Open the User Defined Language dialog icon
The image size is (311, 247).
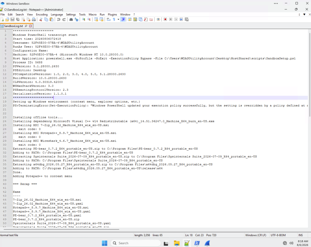tap(129, 19)
